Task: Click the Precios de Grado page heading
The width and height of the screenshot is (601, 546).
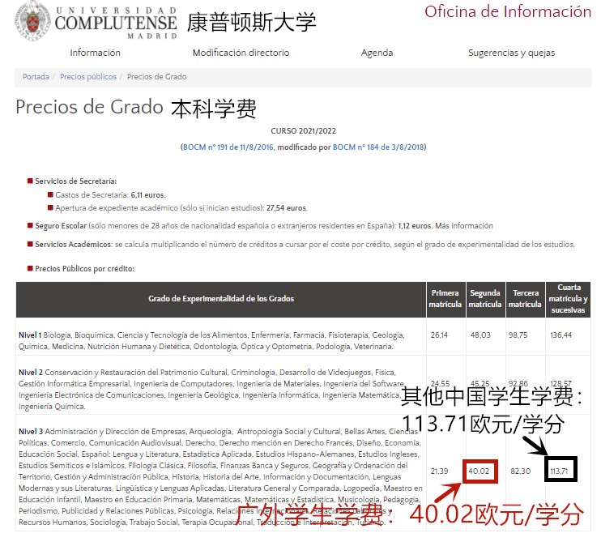Action: [89, 107]
